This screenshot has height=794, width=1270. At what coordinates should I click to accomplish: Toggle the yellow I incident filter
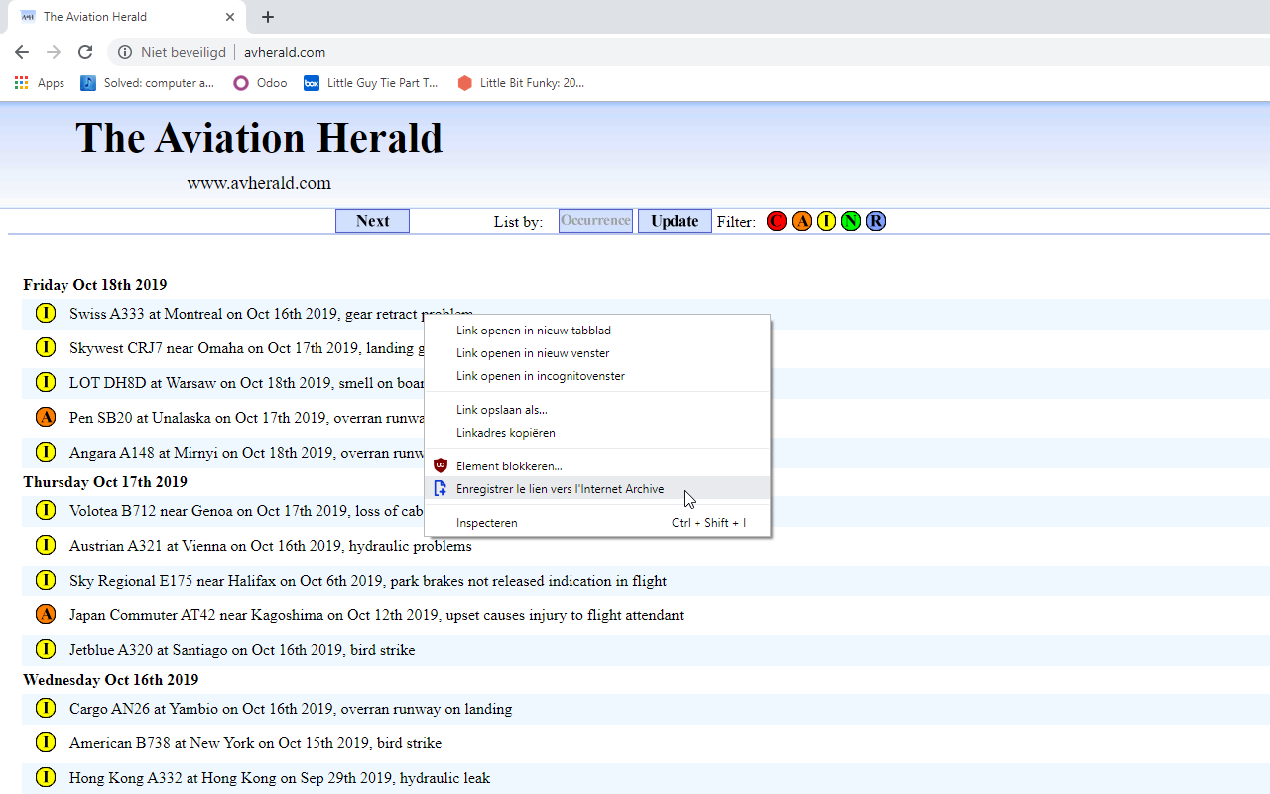tap(826, 221)
